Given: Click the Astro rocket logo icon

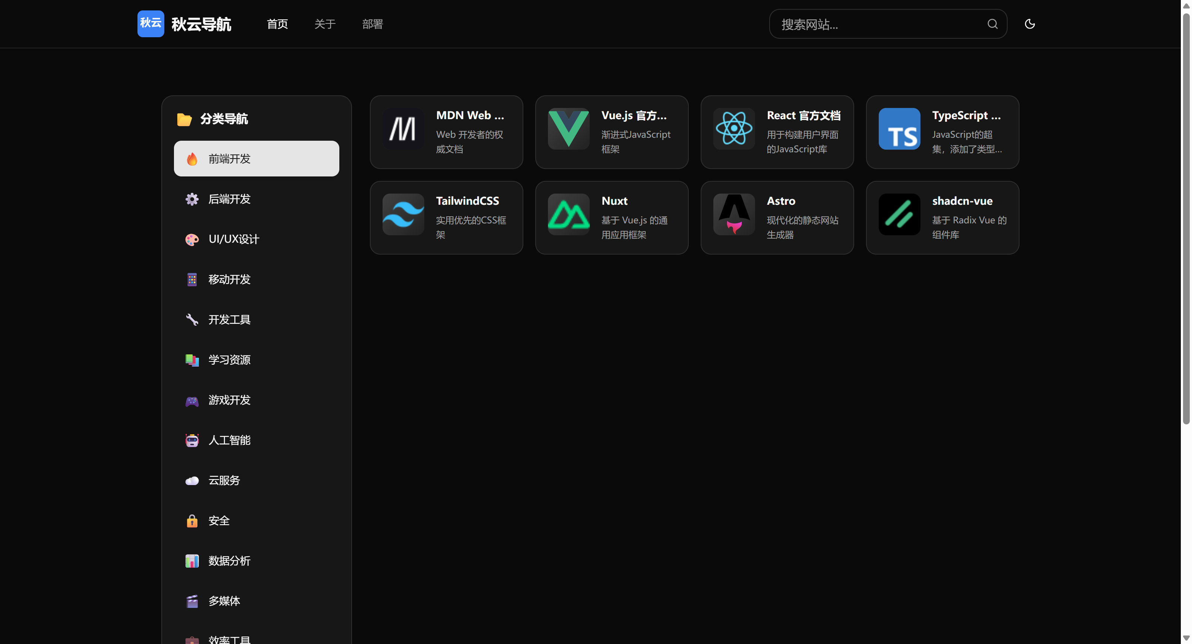Looking at the screenshot, I should [x=733, y=214].
